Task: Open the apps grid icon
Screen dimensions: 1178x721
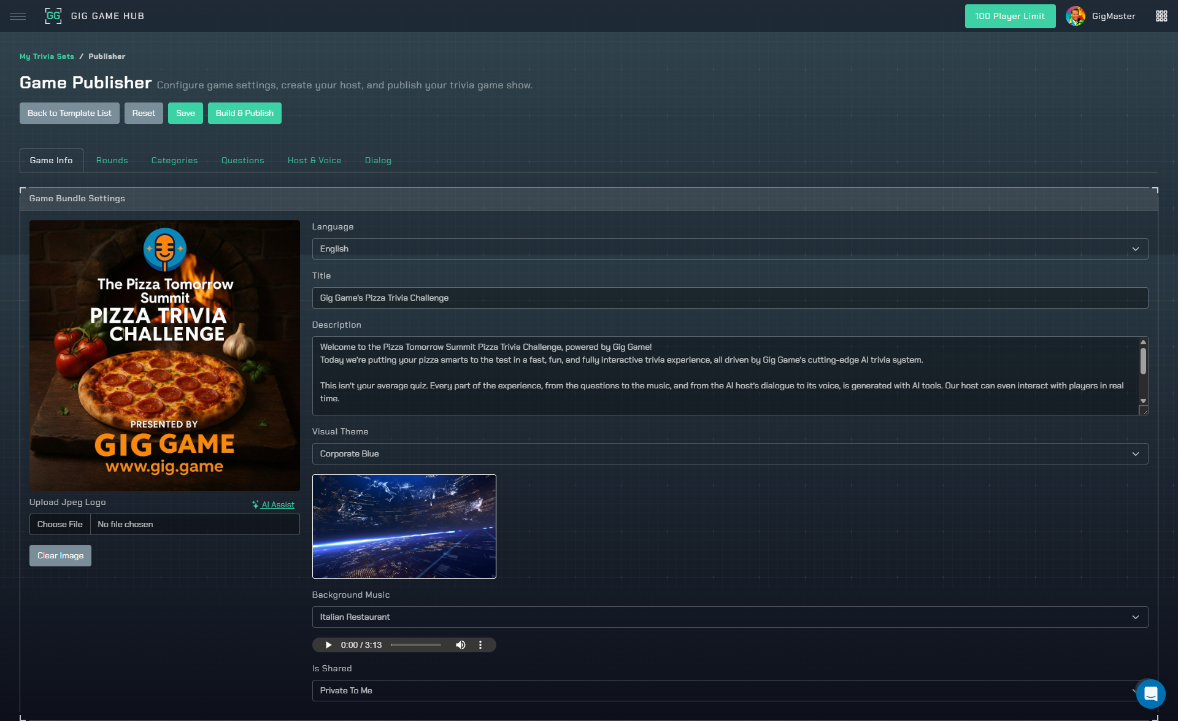Action: point(1161,16)
